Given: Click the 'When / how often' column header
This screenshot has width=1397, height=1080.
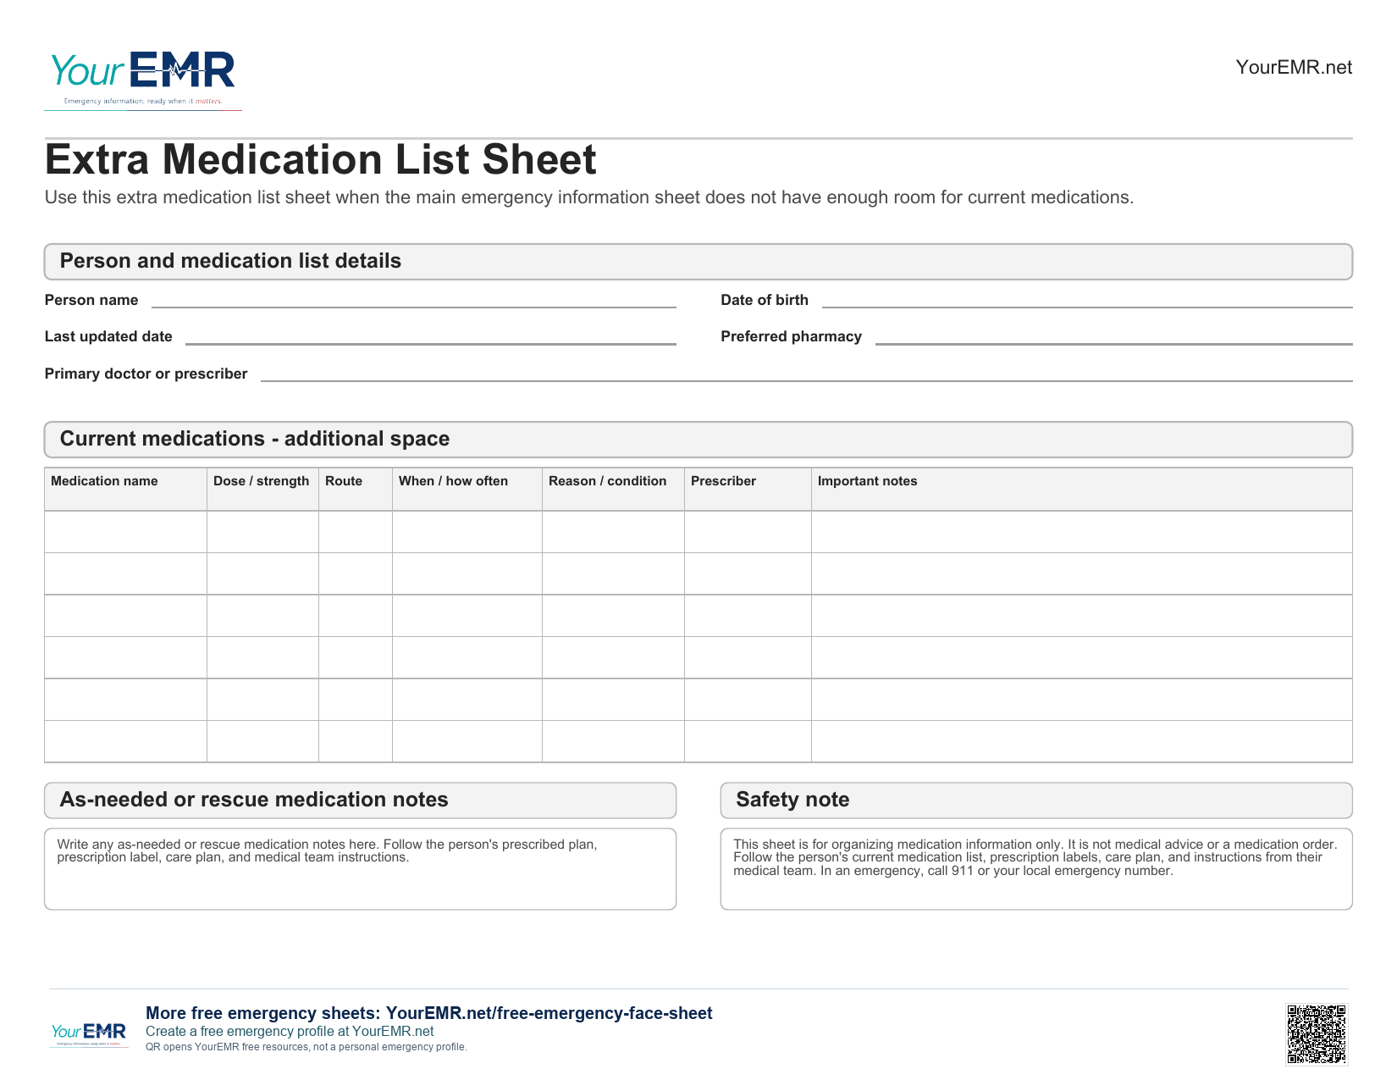Looking at the screenshot, I should [x=467, y=490].
